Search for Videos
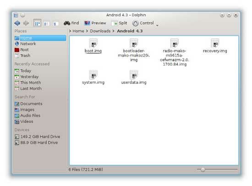 tap(40, 121)
